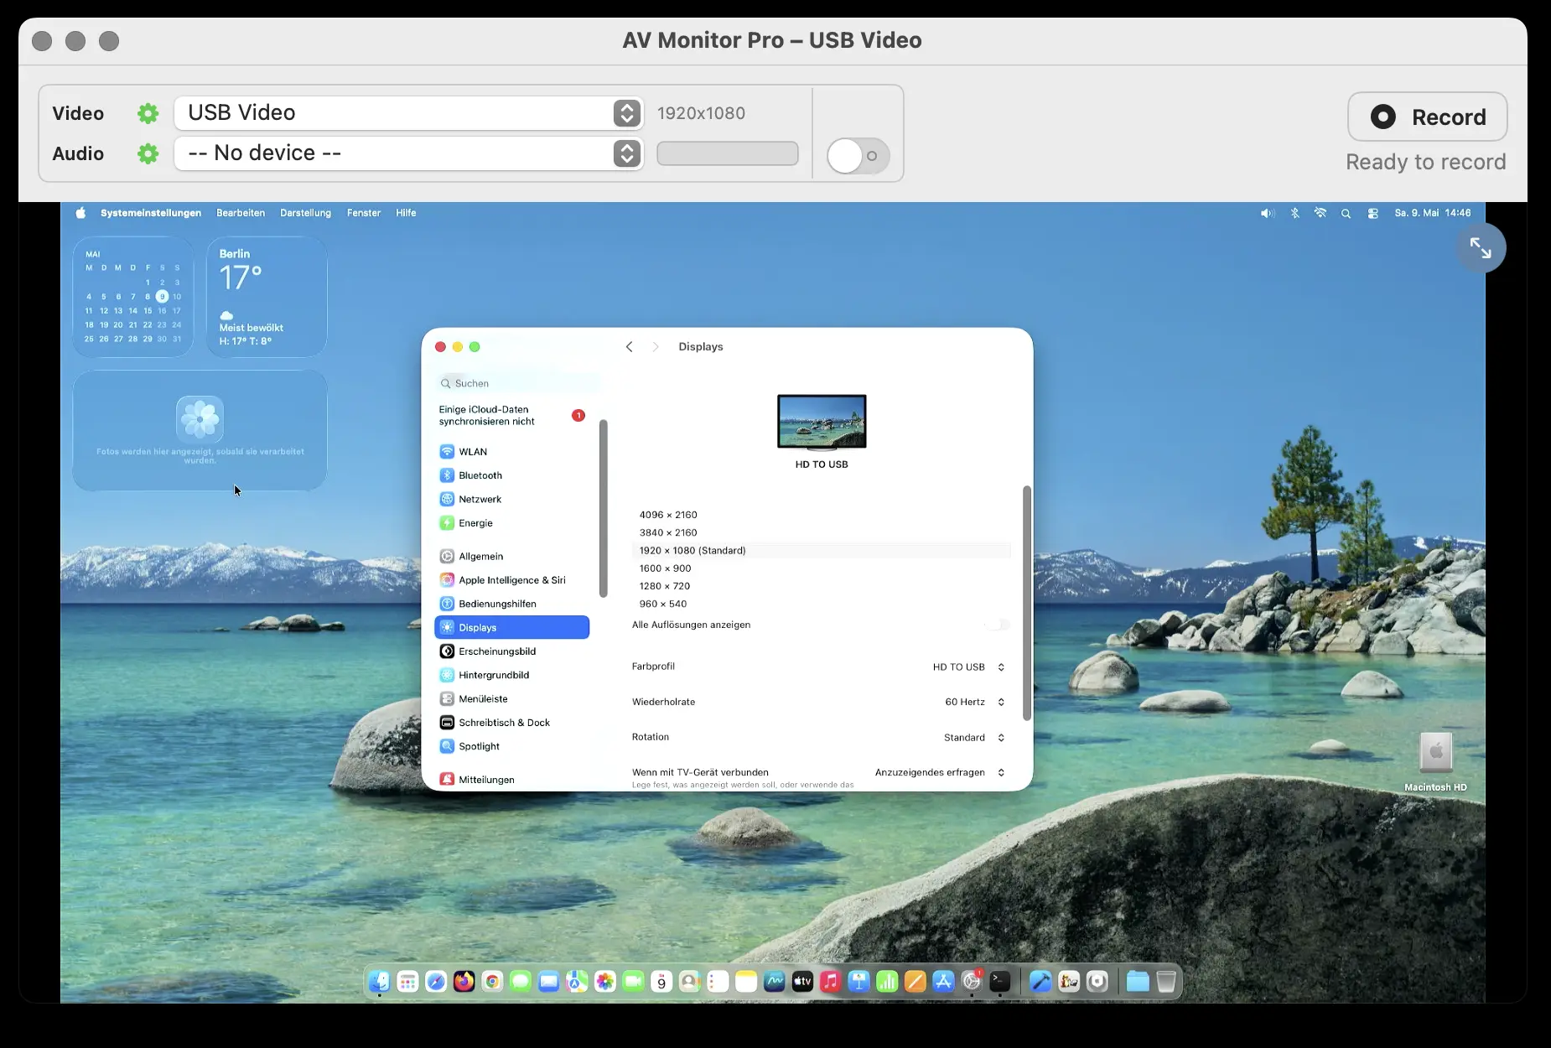
Task: Launch the App Store from the Dock
Action: click(943, 981)
